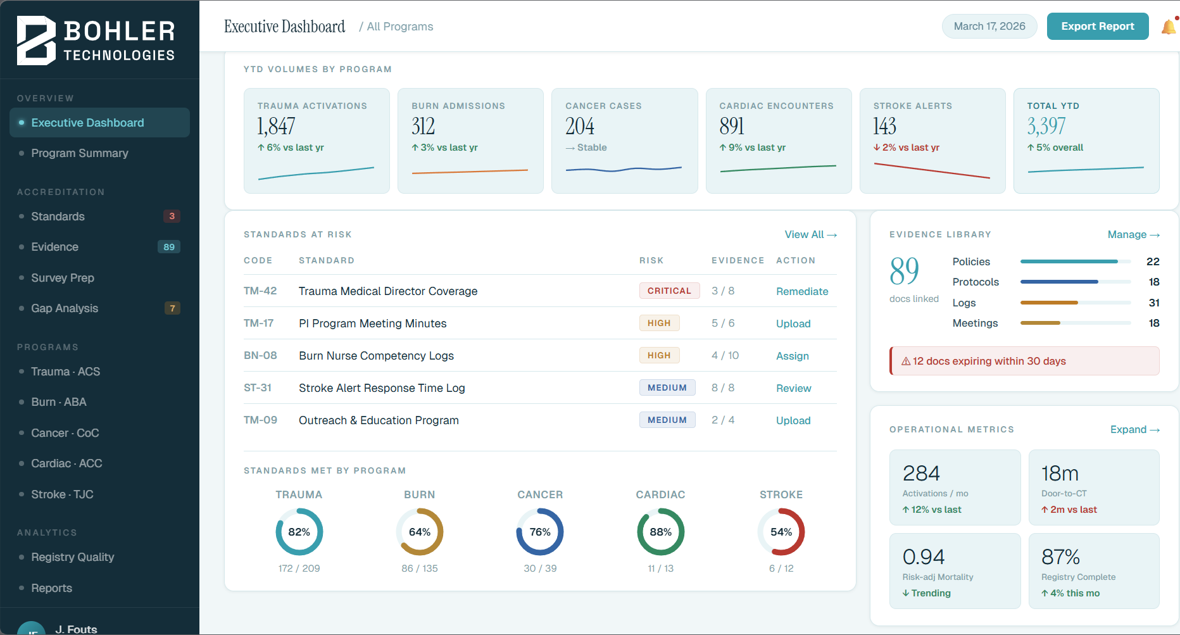
Task: Select Cancer · CoC program
Action: click(99, 433)
